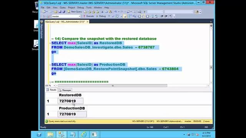Click the Execute button
This screenshot has width=246, height=138.
coord(88,16)
